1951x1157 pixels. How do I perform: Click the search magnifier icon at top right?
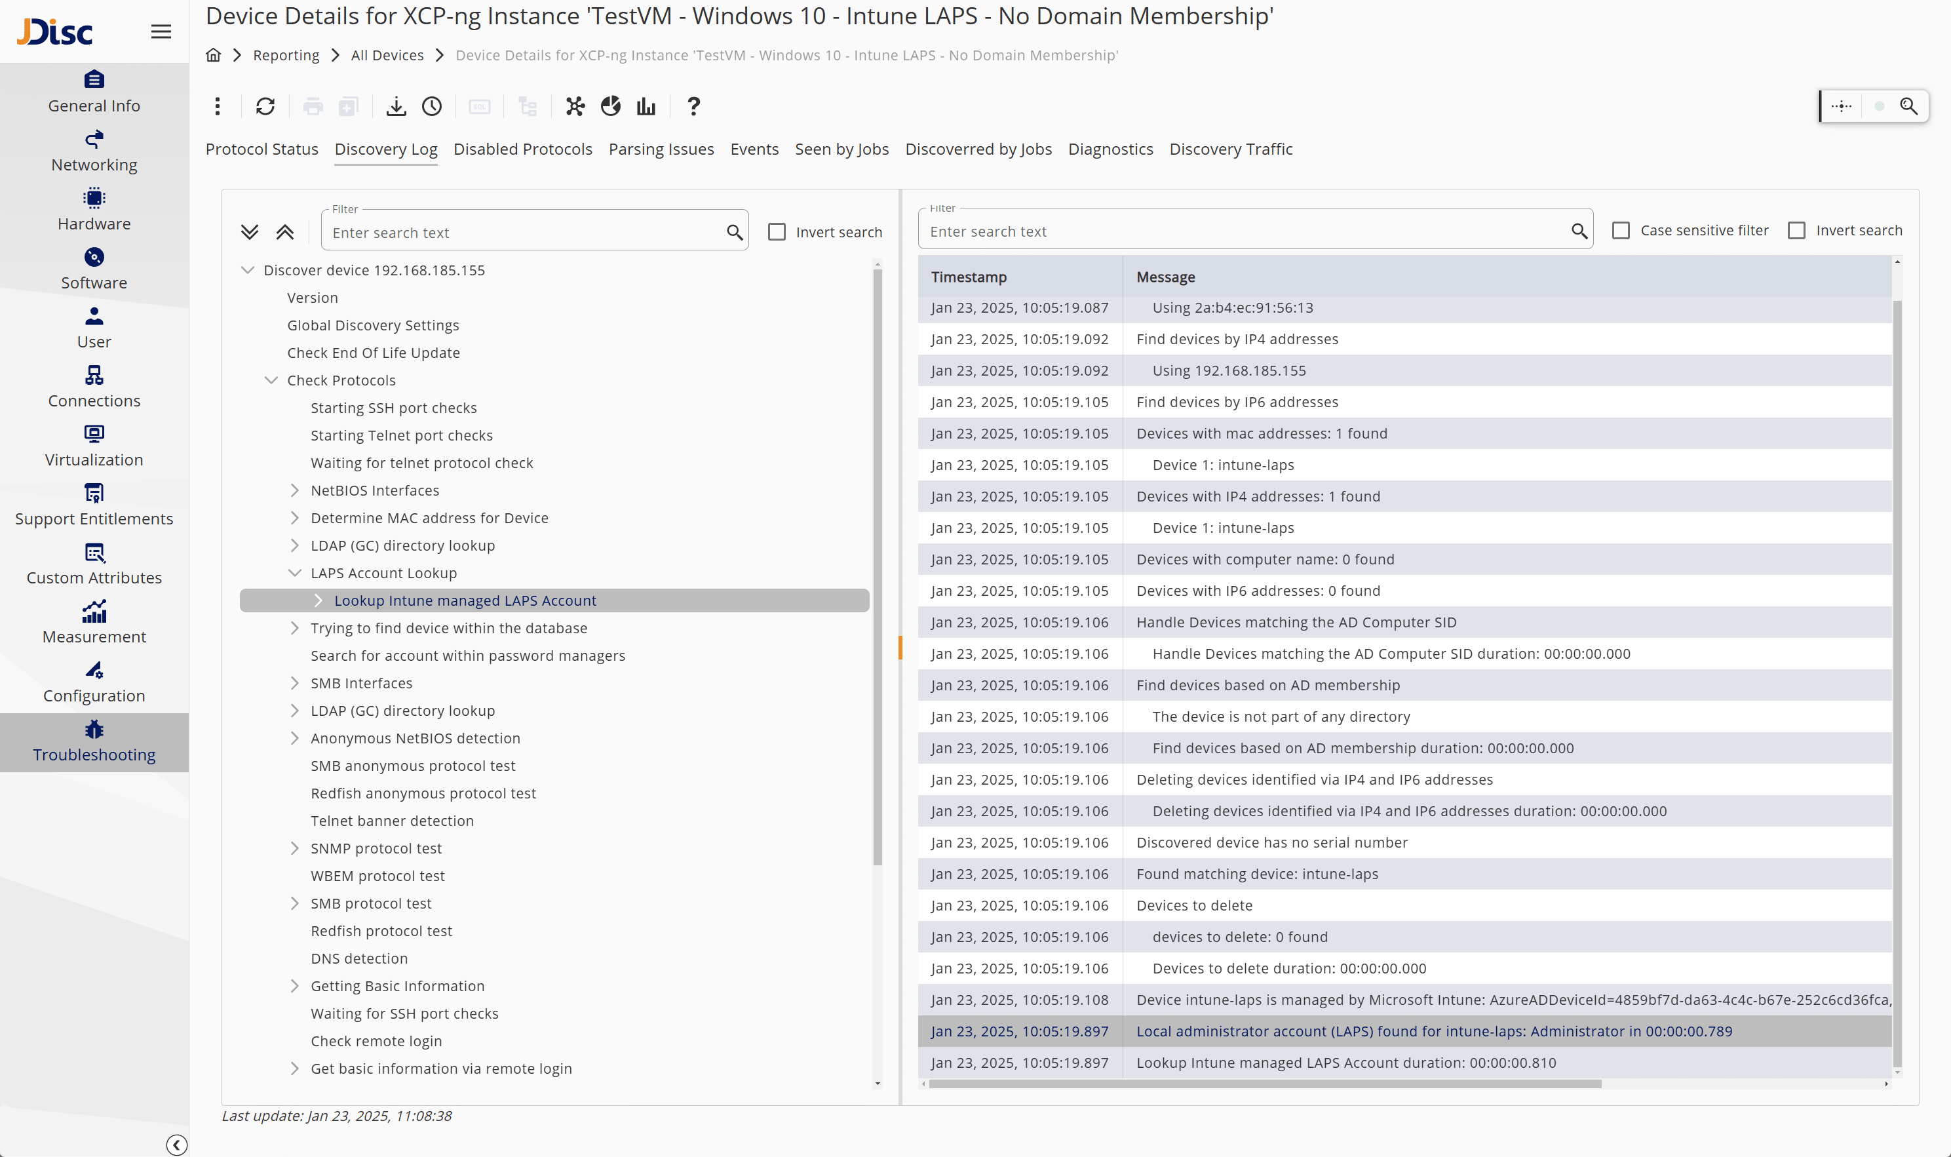[1909, 106]
